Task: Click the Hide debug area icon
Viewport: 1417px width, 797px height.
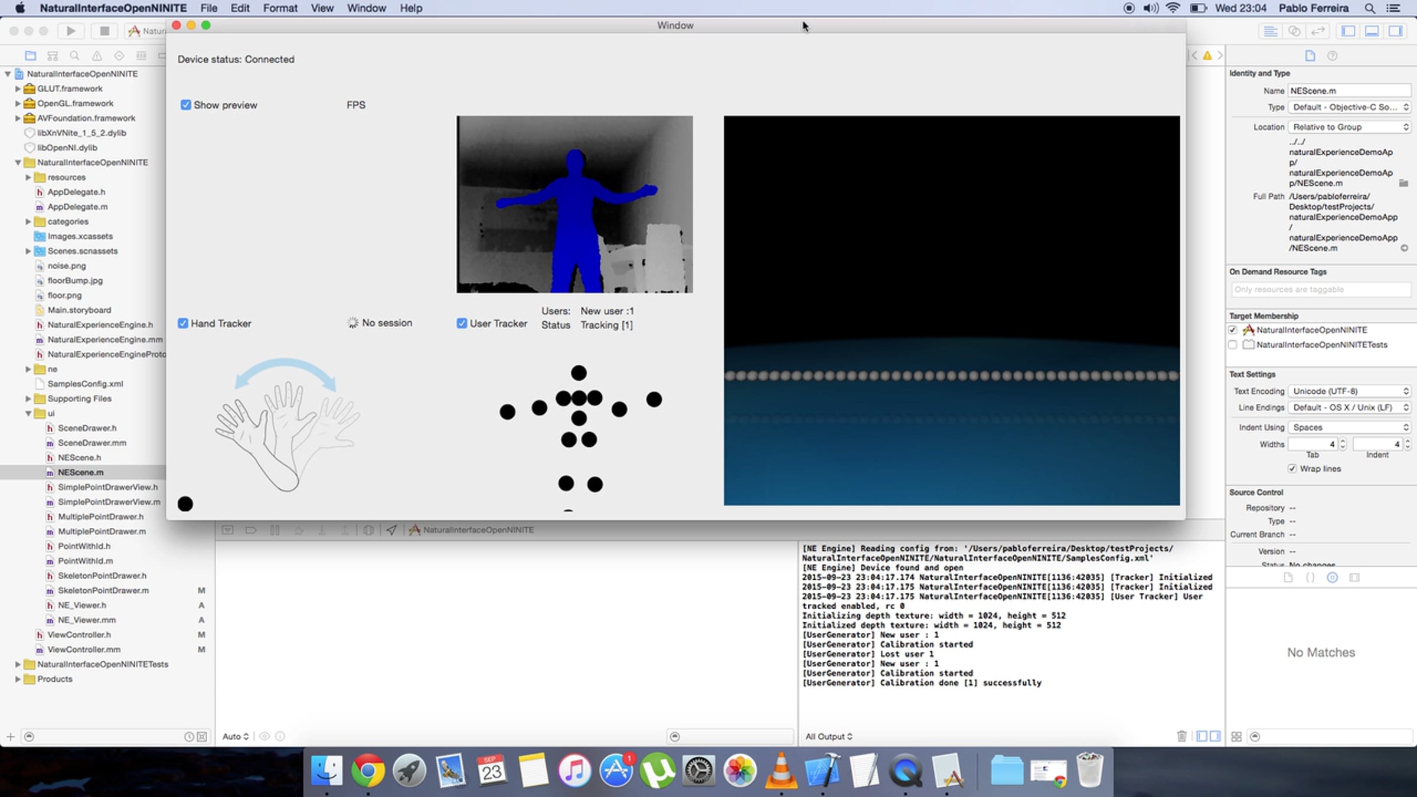Action: pos(227,530)
